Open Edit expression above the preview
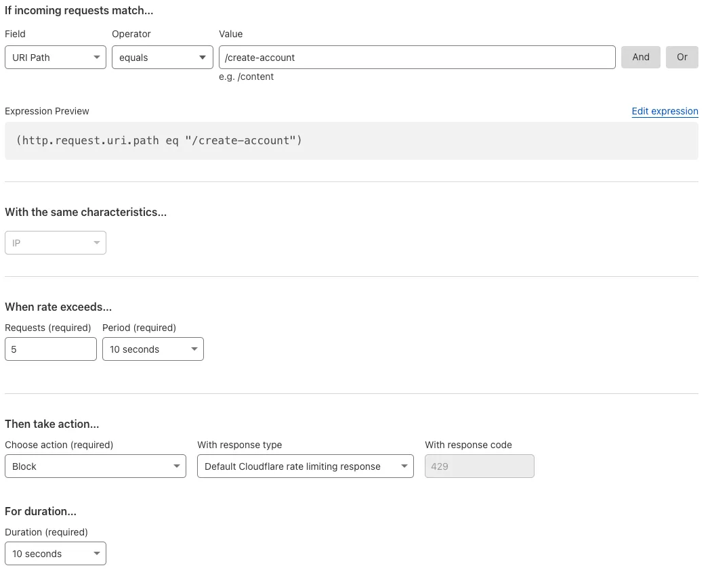Viewport: 710px width, 570px height. click(x=665, y=111)
